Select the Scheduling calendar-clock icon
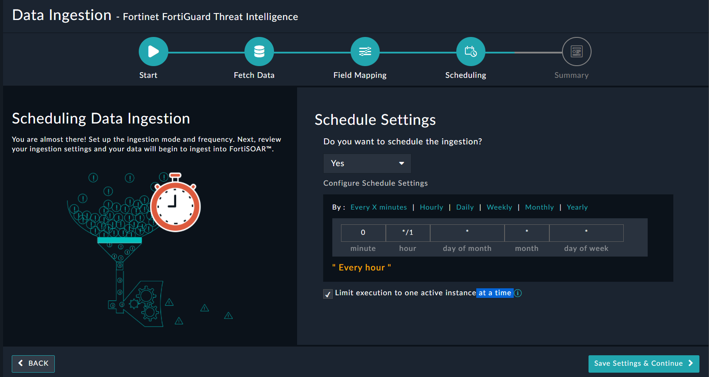This screenshot has height=377, width=709. tap(471, 52)
